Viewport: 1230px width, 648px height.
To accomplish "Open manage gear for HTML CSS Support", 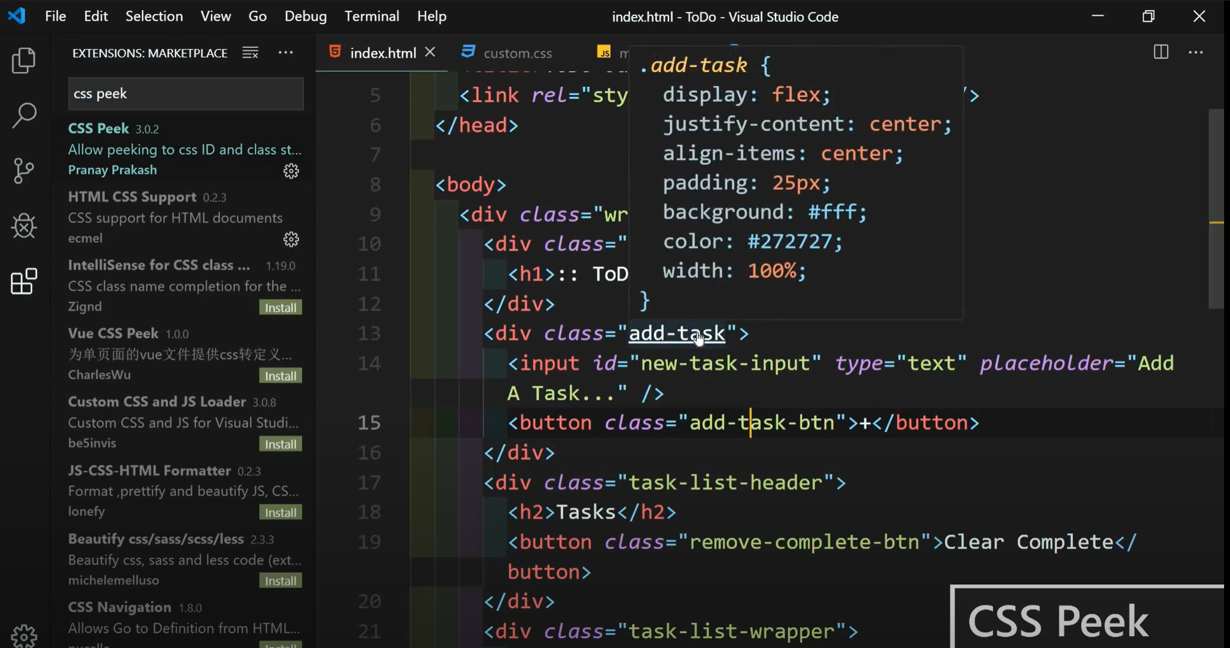I will click(x=291, y=239).
